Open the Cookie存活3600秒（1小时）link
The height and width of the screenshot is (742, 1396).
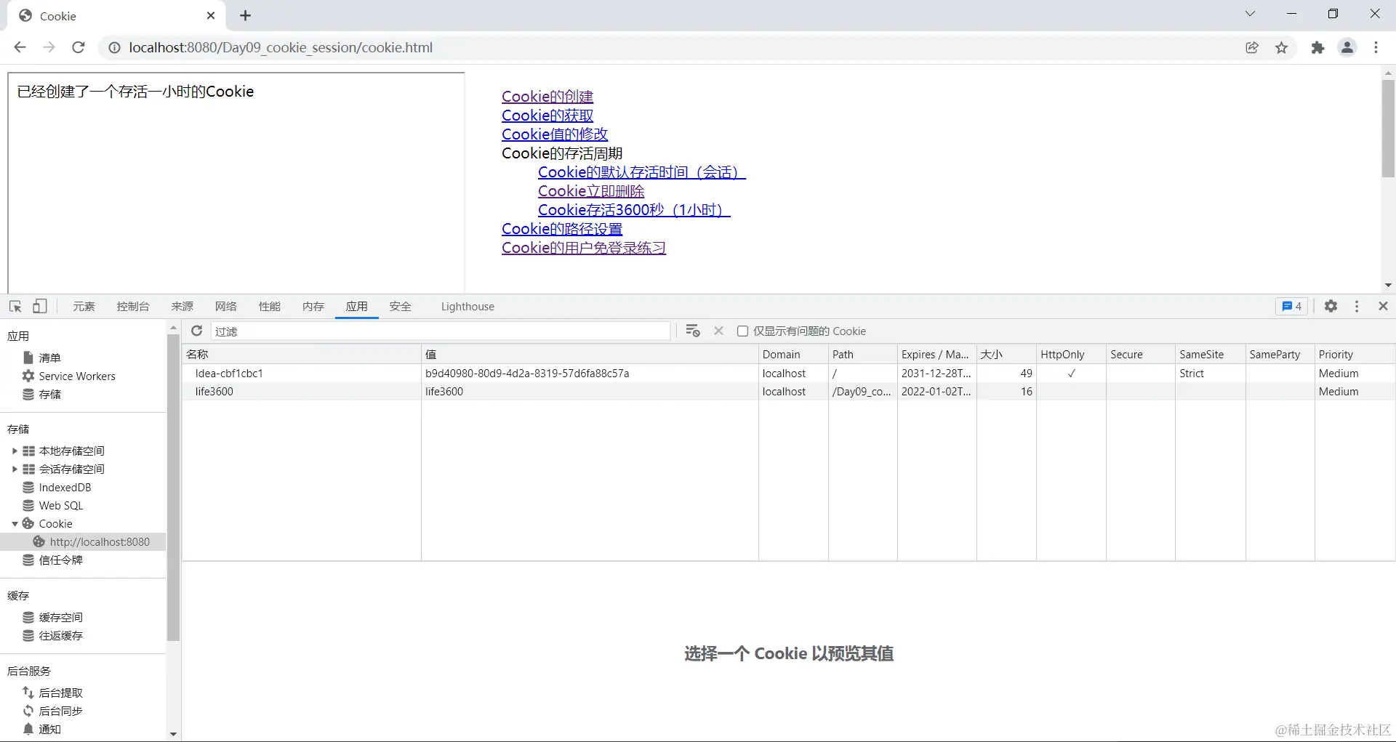(634, 210)
